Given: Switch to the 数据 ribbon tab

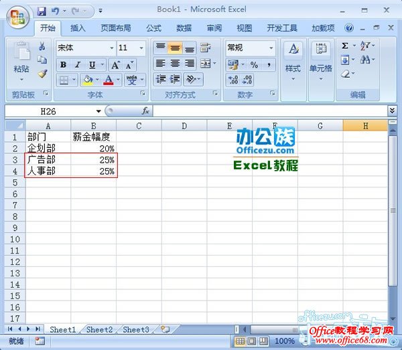Looking at the screenshot, I should pos(184,27).
